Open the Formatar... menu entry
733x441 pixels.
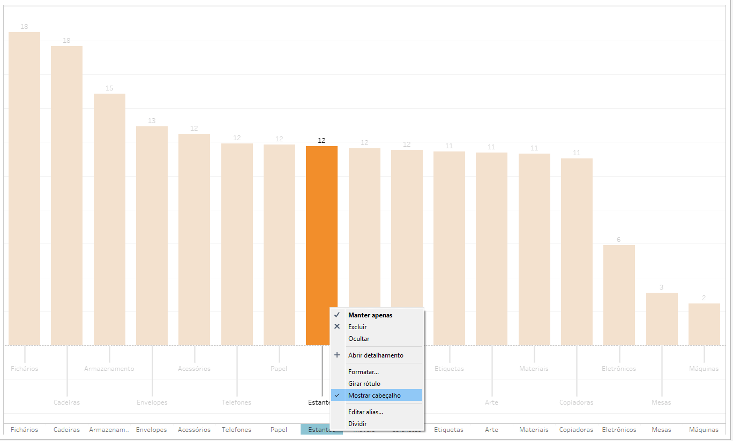363,372
